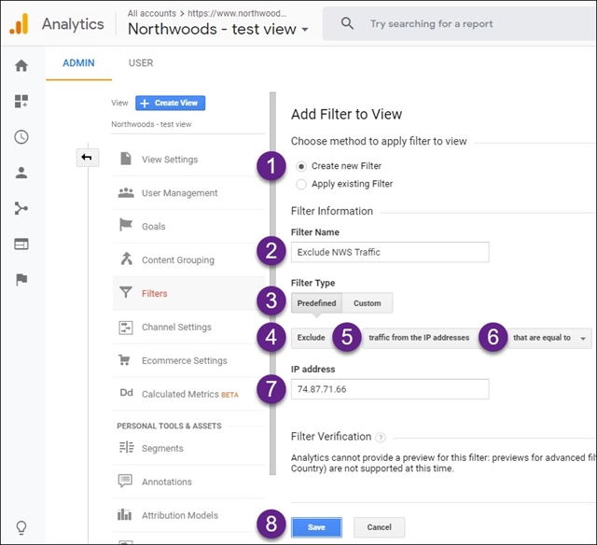
Task: Choose the Custom filter type
Action: pyautogui.click(x=368, y=303)
